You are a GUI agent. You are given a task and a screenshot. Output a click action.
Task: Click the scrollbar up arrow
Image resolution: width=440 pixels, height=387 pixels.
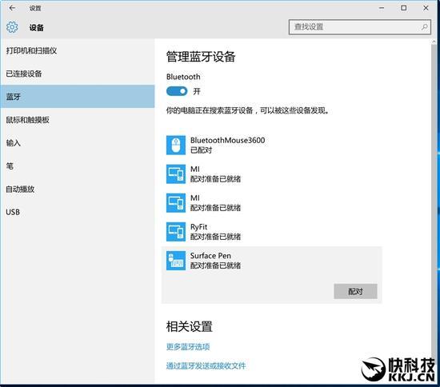pos(434,42)
